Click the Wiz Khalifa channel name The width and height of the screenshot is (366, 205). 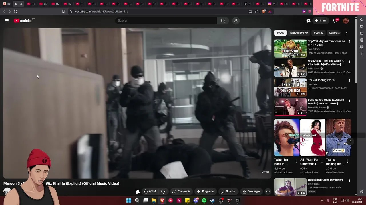(x=314, y=69)
